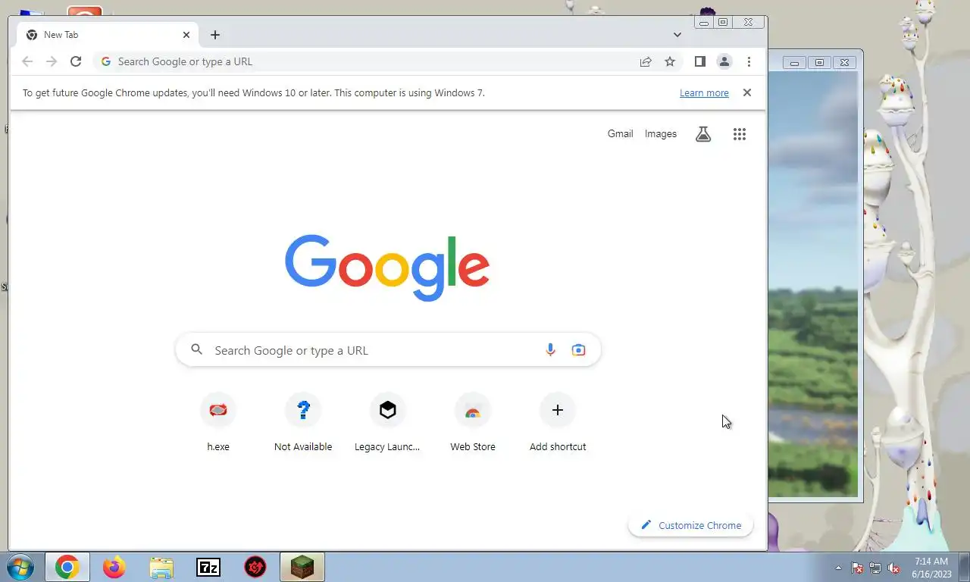Open the Windows Start button
The width and height of the screenshot is (970, 582).
click(x=20, y=567)
